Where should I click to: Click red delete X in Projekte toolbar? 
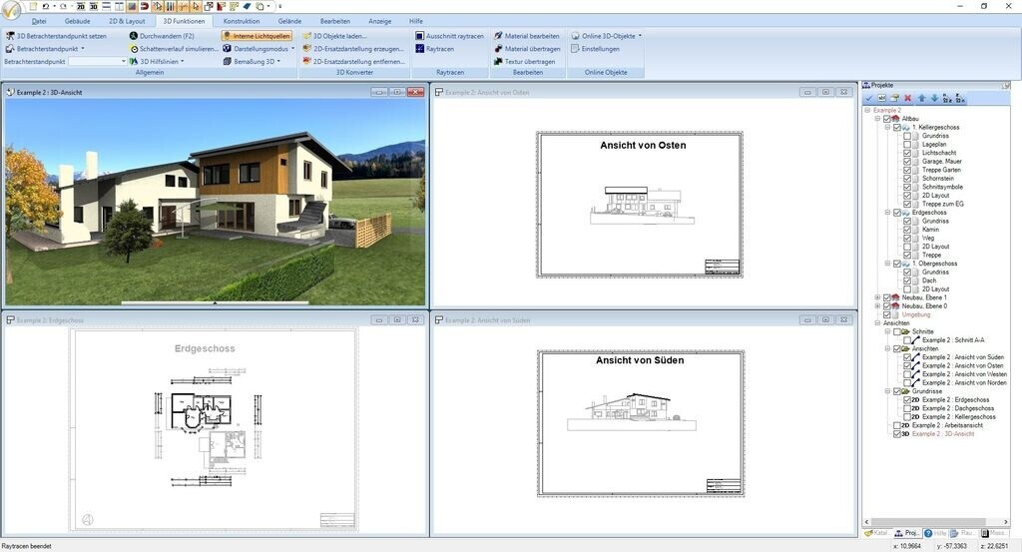click(908, 98)
